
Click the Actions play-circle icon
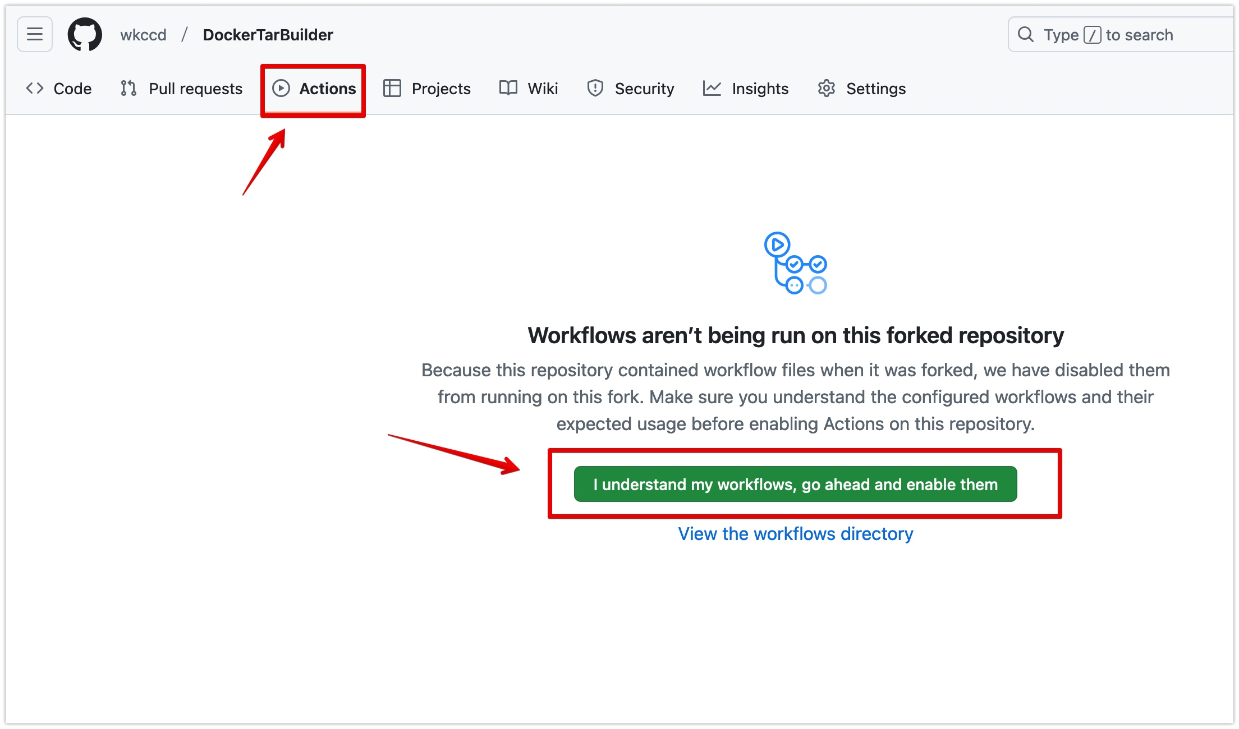pos(281,89)
